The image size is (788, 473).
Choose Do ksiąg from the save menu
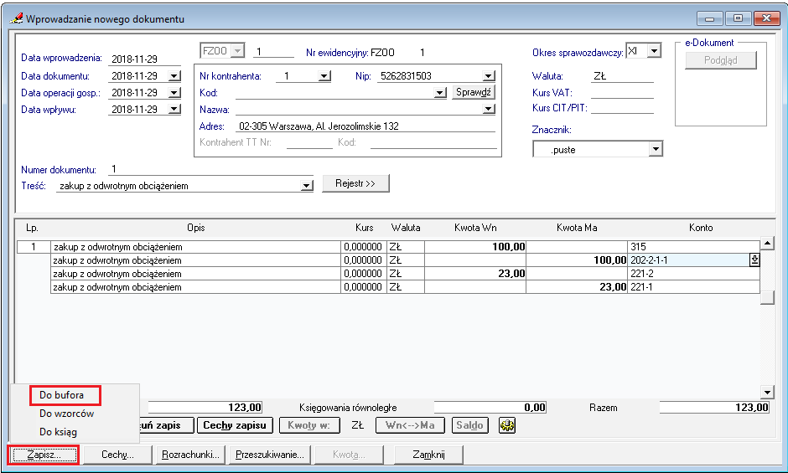(x=59, y=432)
